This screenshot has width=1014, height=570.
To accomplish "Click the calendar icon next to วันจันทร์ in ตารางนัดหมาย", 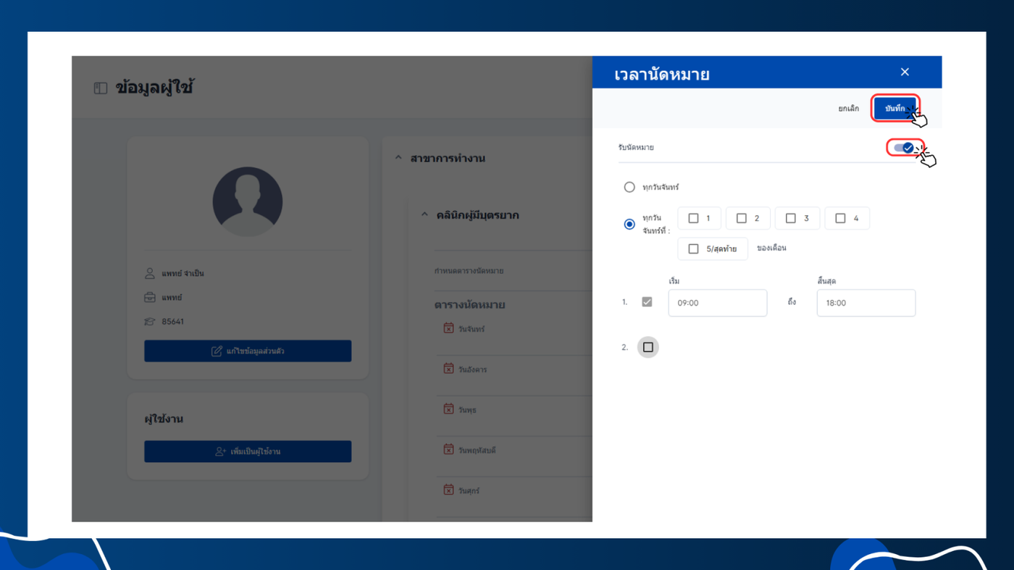I will tap(448, 328).
